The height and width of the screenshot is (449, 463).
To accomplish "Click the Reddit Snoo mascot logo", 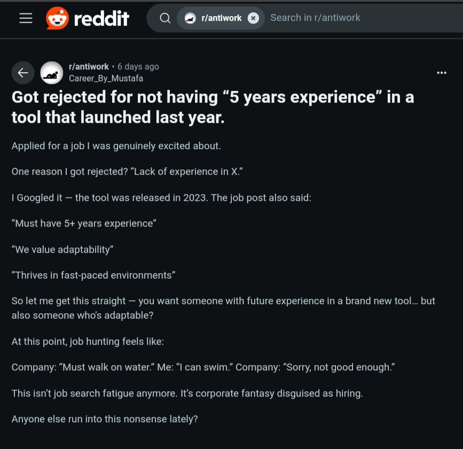I will (58, 18).
